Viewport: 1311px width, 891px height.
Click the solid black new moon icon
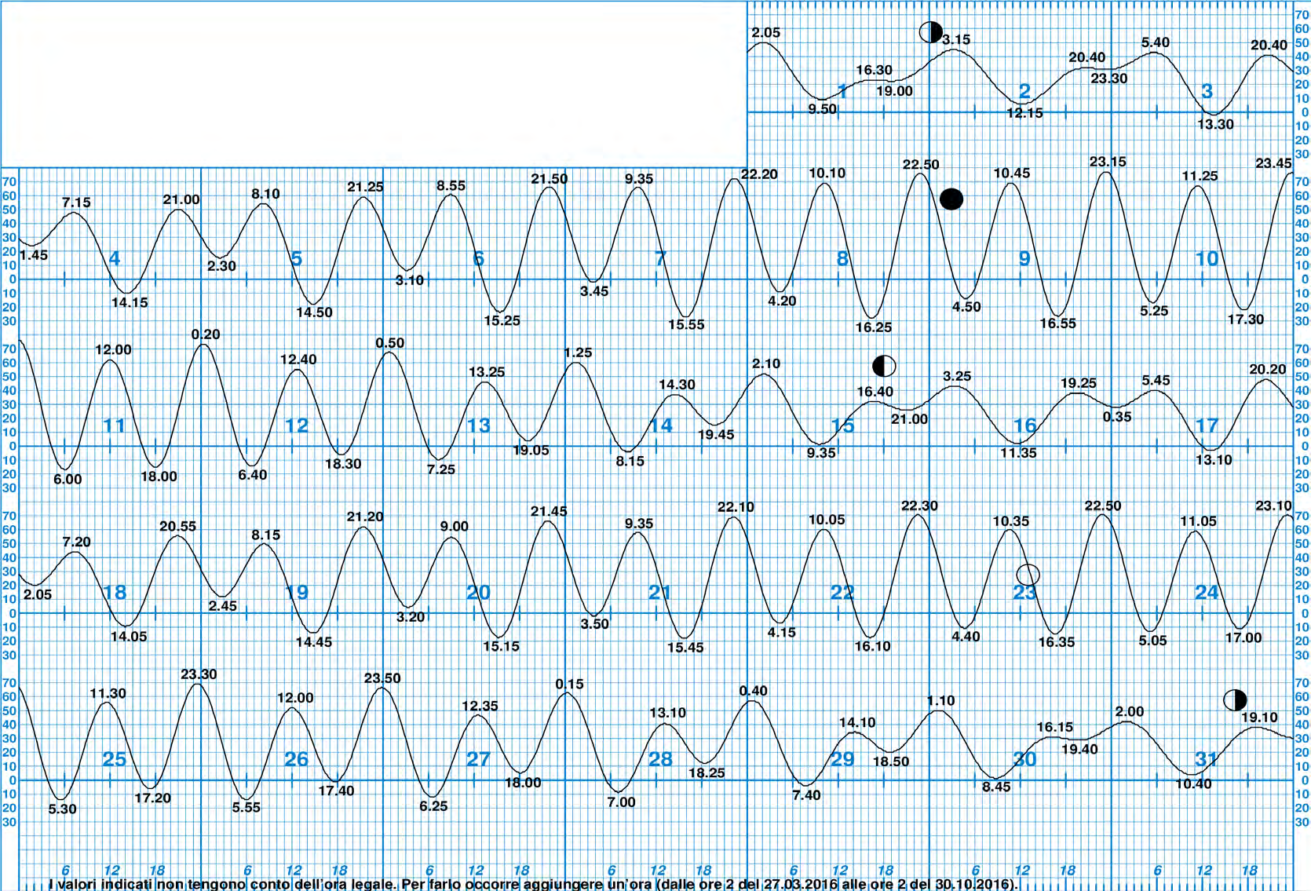[951, 199]
